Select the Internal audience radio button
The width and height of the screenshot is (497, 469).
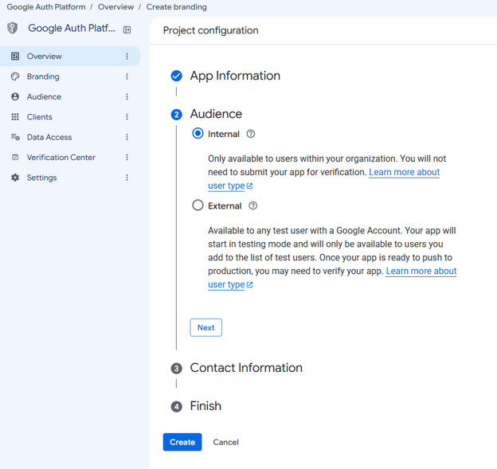click(198, 134)
